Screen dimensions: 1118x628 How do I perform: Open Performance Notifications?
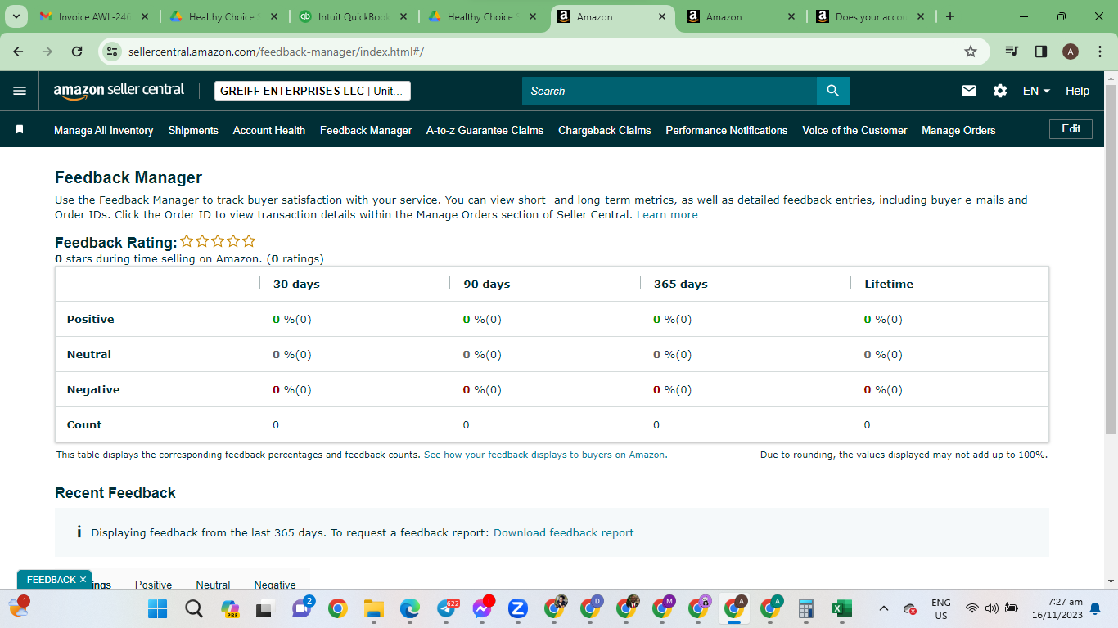[727, 130]
